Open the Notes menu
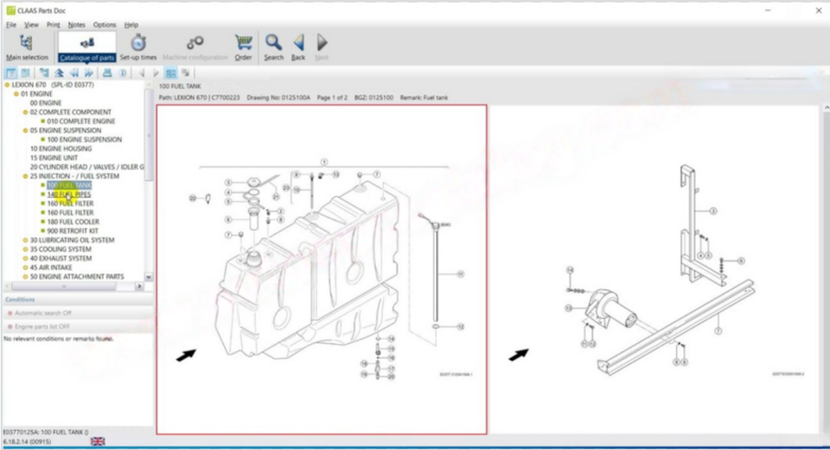The image size is (830, 450). coord(77,25)
